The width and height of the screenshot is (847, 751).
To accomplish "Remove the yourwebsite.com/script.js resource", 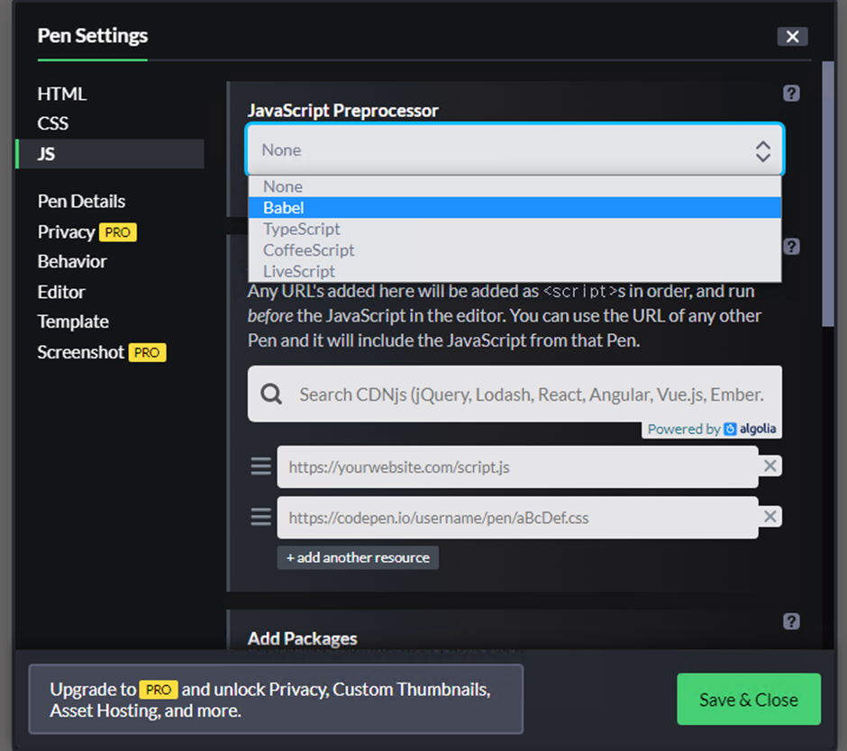I will point(770,466).
